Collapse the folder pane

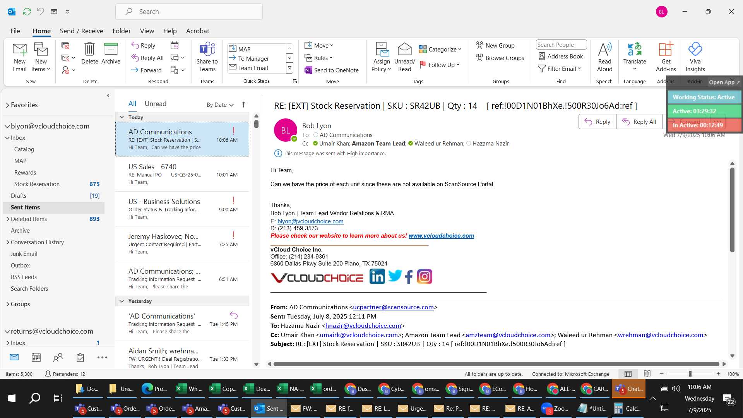(x=108, y=96)
